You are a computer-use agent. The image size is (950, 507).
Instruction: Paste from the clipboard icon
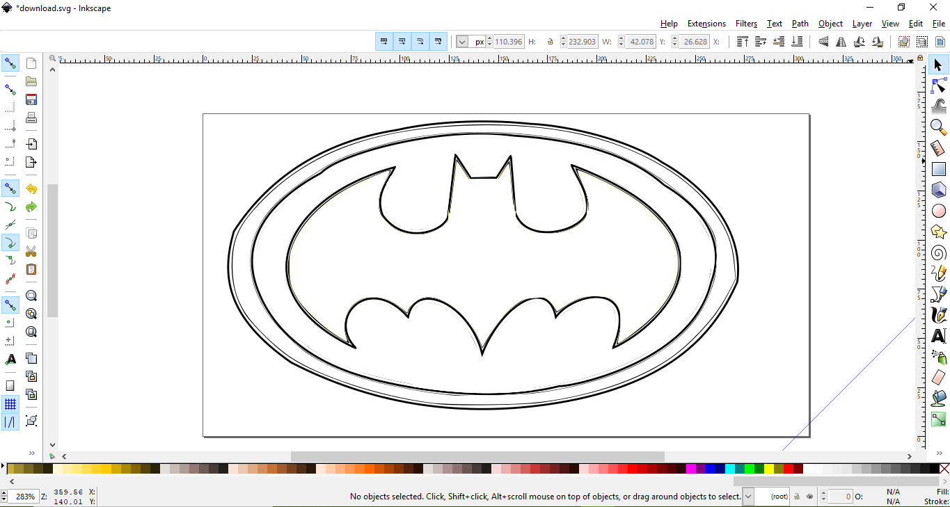[x=31, y=269]
